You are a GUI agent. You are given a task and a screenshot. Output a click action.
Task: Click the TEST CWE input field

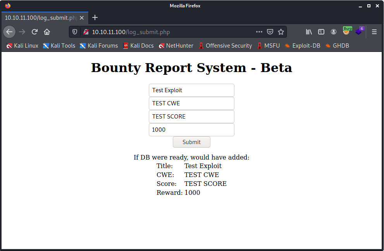pyautogui.click(x=191, y=103)
